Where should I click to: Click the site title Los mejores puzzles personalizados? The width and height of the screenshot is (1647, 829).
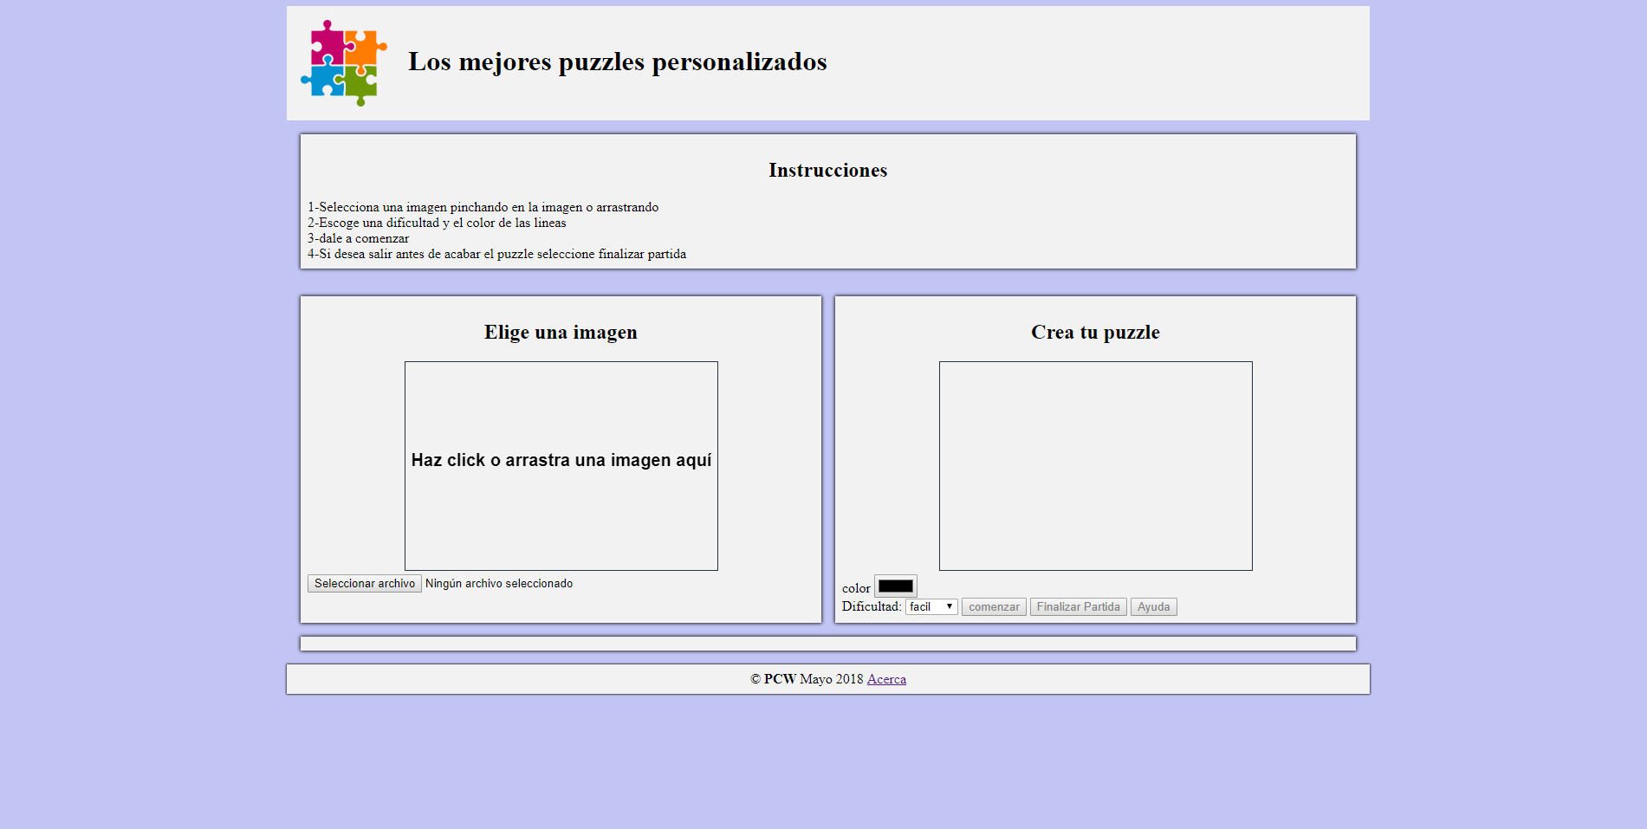tap(618, 62)
